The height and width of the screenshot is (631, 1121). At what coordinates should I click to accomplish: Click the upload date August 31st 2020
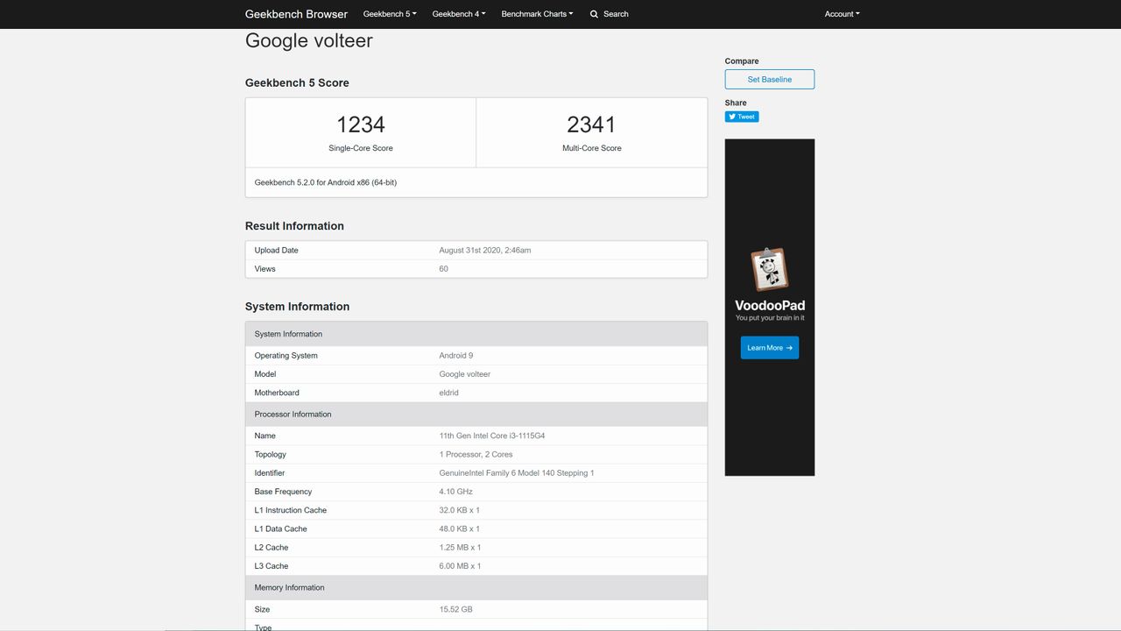coord(485,251)
